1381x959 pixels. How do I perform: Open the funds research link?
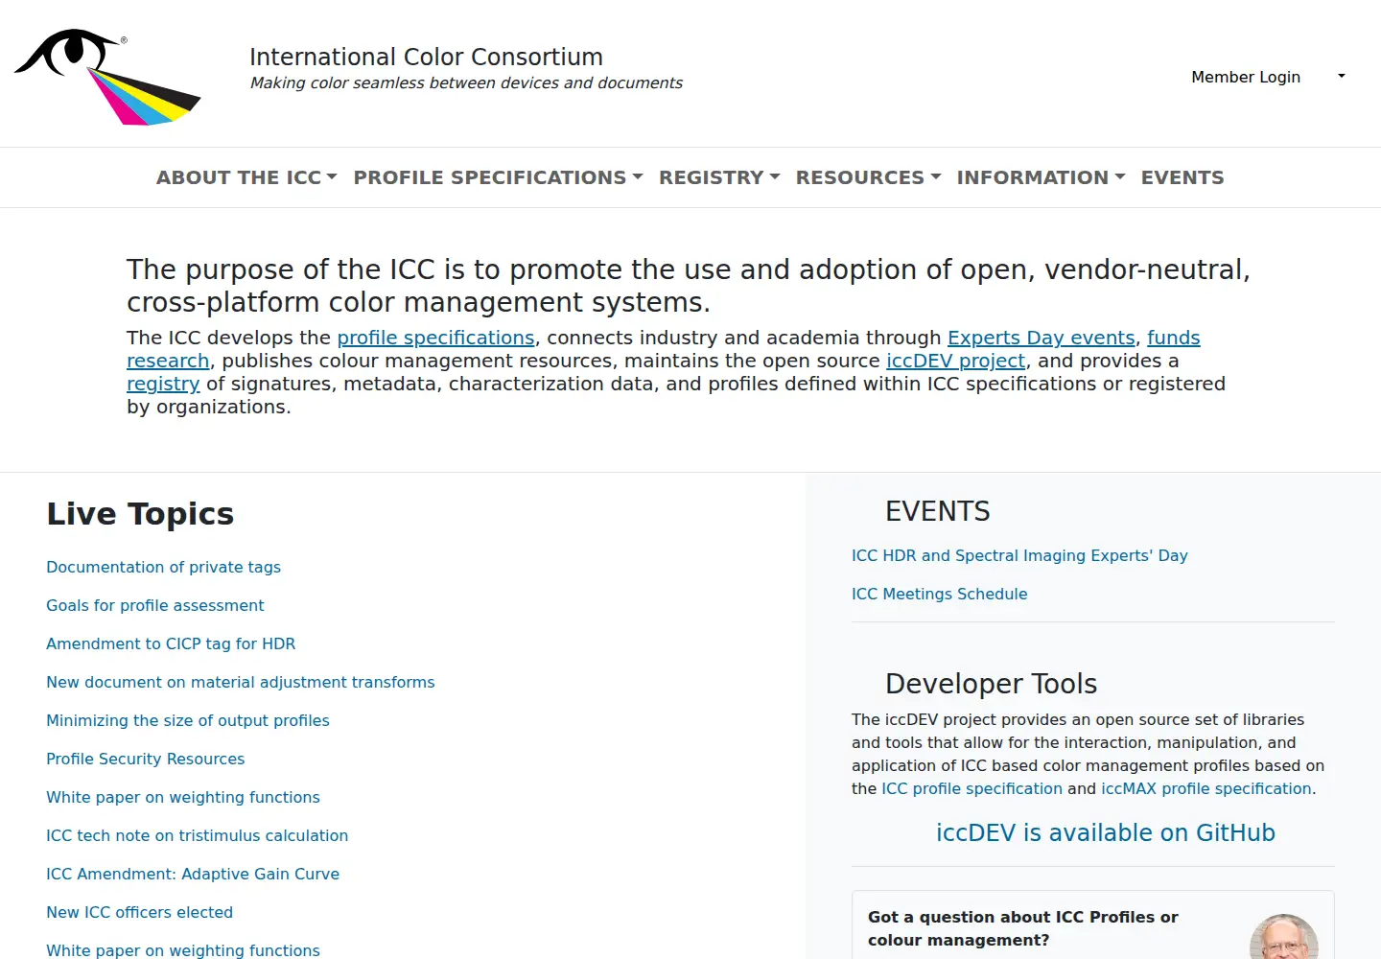[1173, 338]
